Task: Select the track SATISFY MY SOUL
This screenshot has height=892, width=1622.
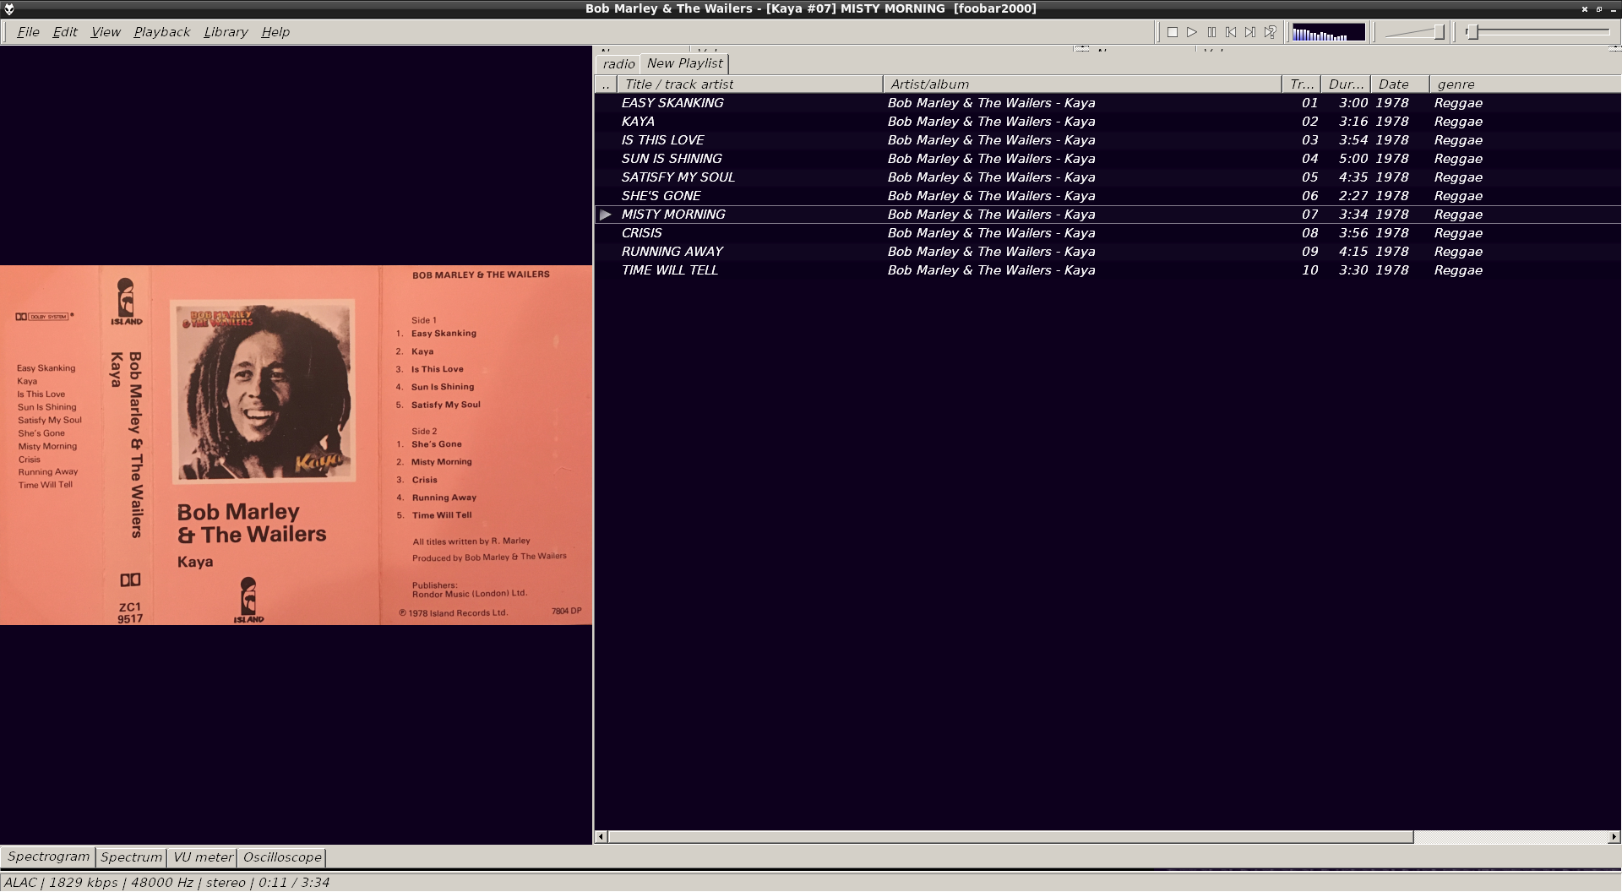Action: (1108, 177)
